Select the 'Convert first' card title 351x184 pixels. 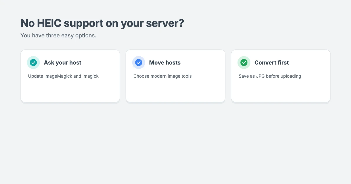[x=271, y=63]
